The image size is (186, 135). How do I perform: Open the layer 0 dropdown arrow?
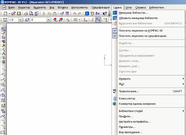tap(48, 20)
